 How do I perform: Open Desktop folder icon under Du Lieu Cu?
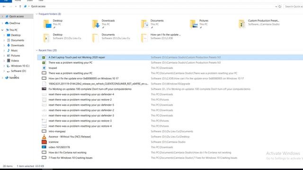[x=46, y=38]
